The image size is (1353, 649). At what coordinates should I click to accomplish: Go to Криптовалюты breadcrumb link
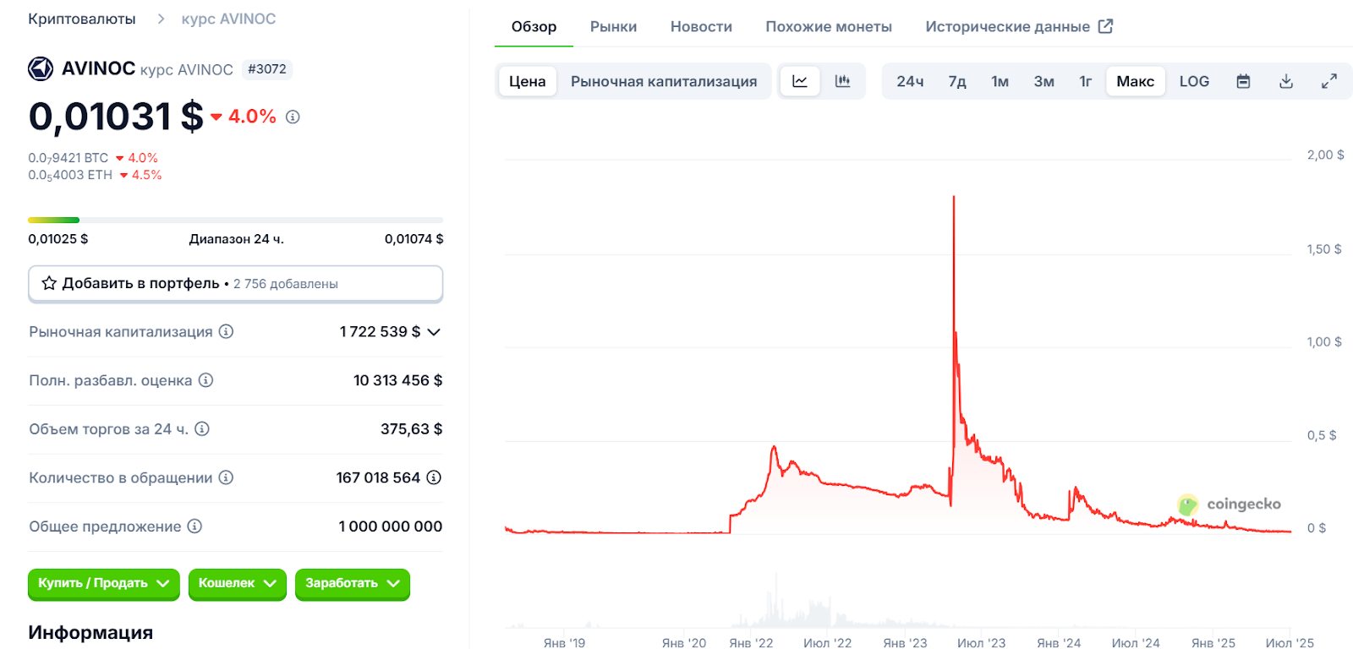click(82, 19)
